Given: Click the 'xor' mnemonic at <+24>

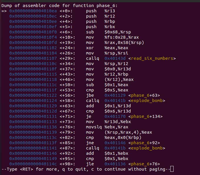Looking at the screenshot, I should coord(90,48).
